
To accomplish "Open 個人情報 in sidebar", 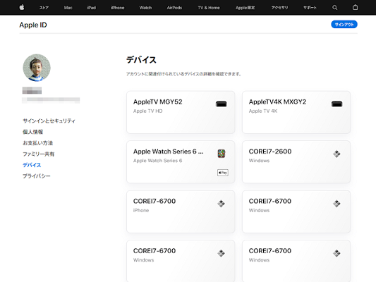I will coord(33,132).
